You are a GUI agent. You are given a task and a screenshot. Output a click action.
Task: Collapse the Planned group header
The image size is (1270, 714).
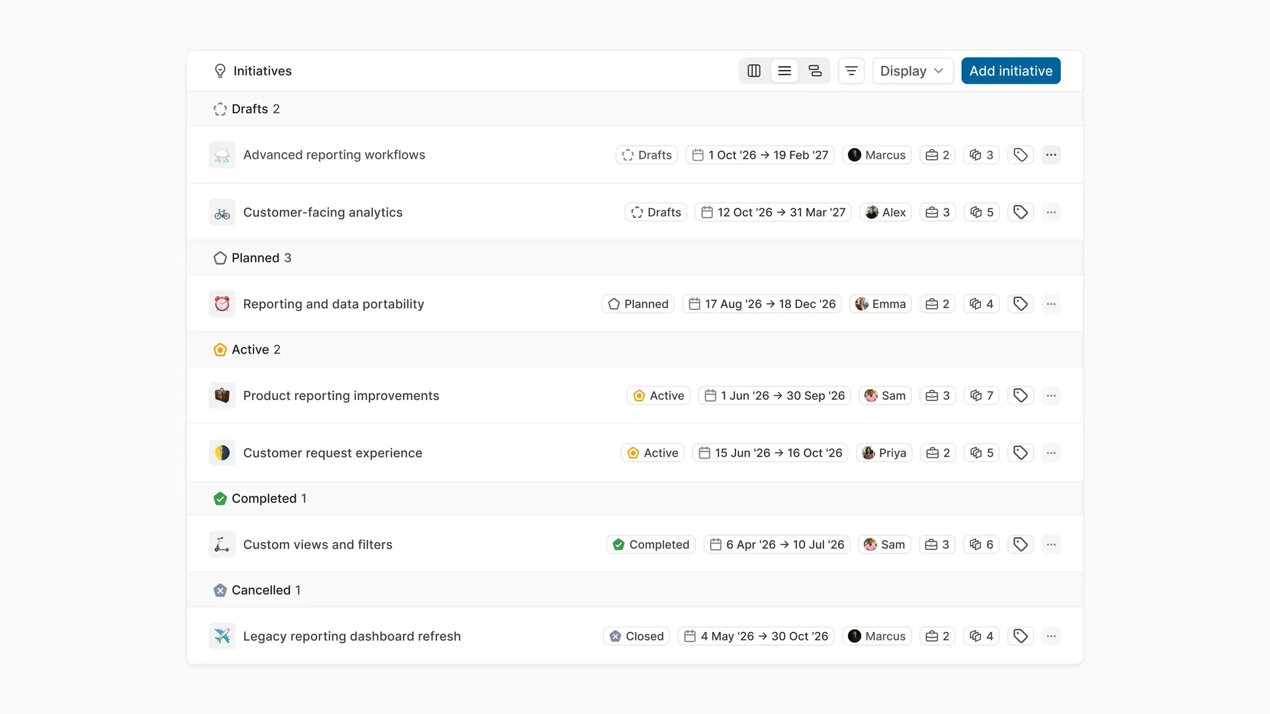tap(635, 258)
